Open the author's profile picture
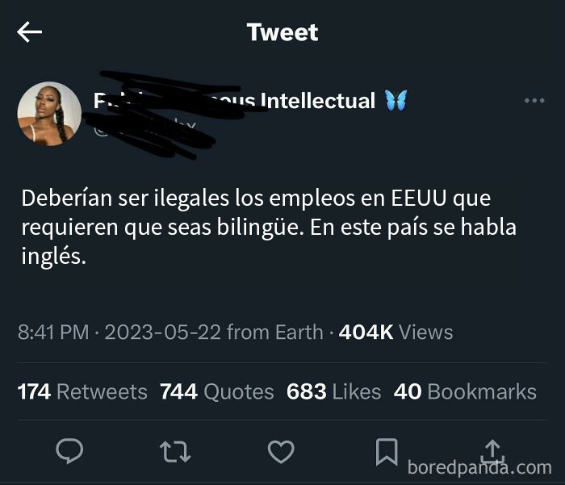This screenshot has height=485, width=565. pyautogui.click(x=49, y=114)
